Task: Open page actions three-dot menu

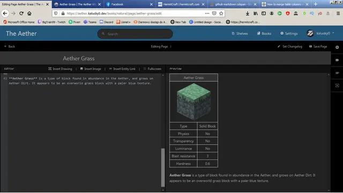Action: 207,13
